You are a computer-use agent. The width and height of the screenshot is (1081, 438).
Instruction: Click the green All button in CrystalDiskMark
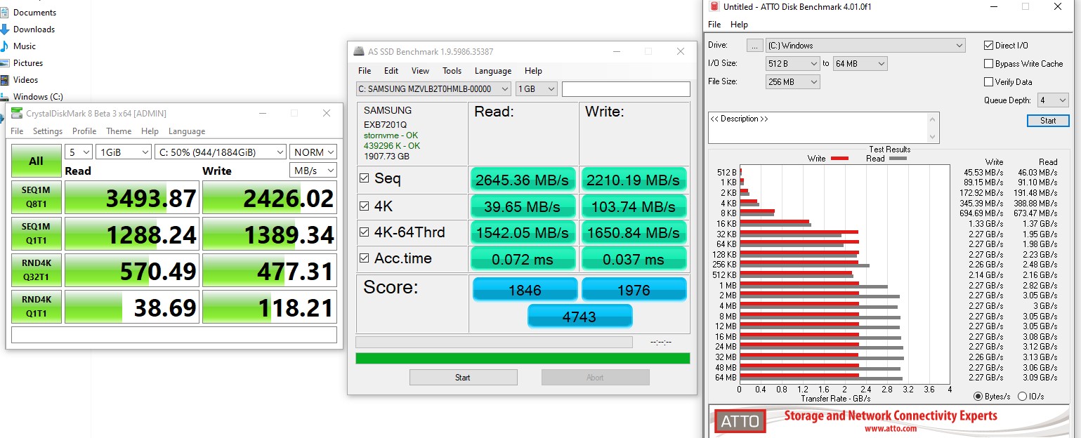(36, 161)
